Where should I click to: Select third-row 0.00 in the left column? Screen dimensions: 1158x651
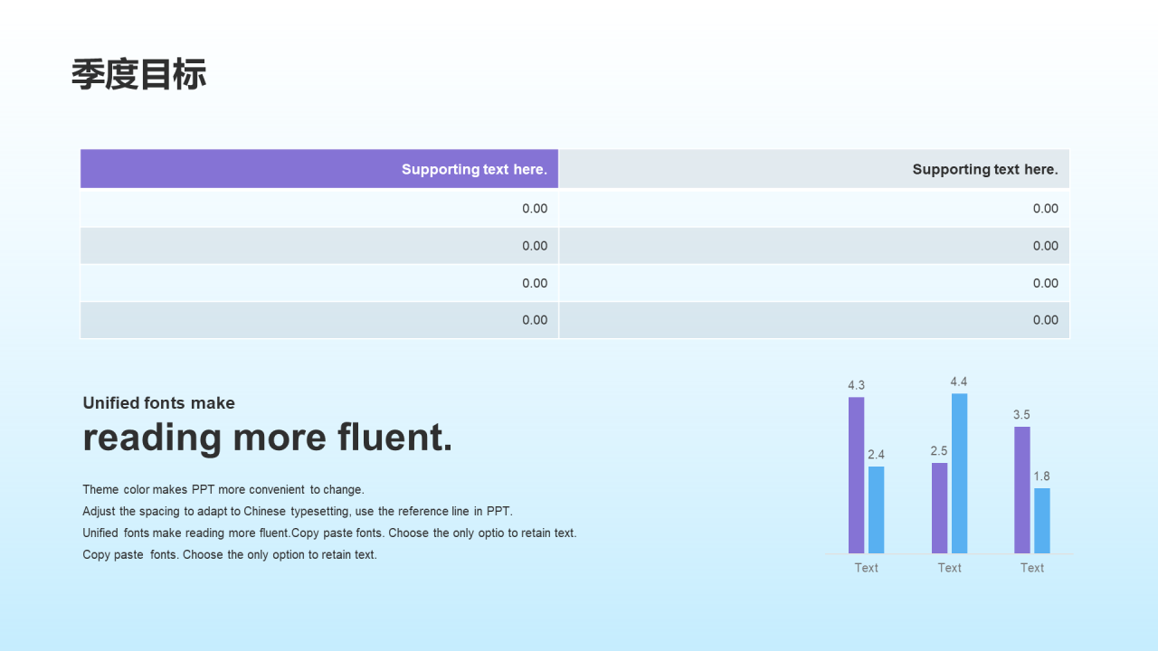[535, 283]
